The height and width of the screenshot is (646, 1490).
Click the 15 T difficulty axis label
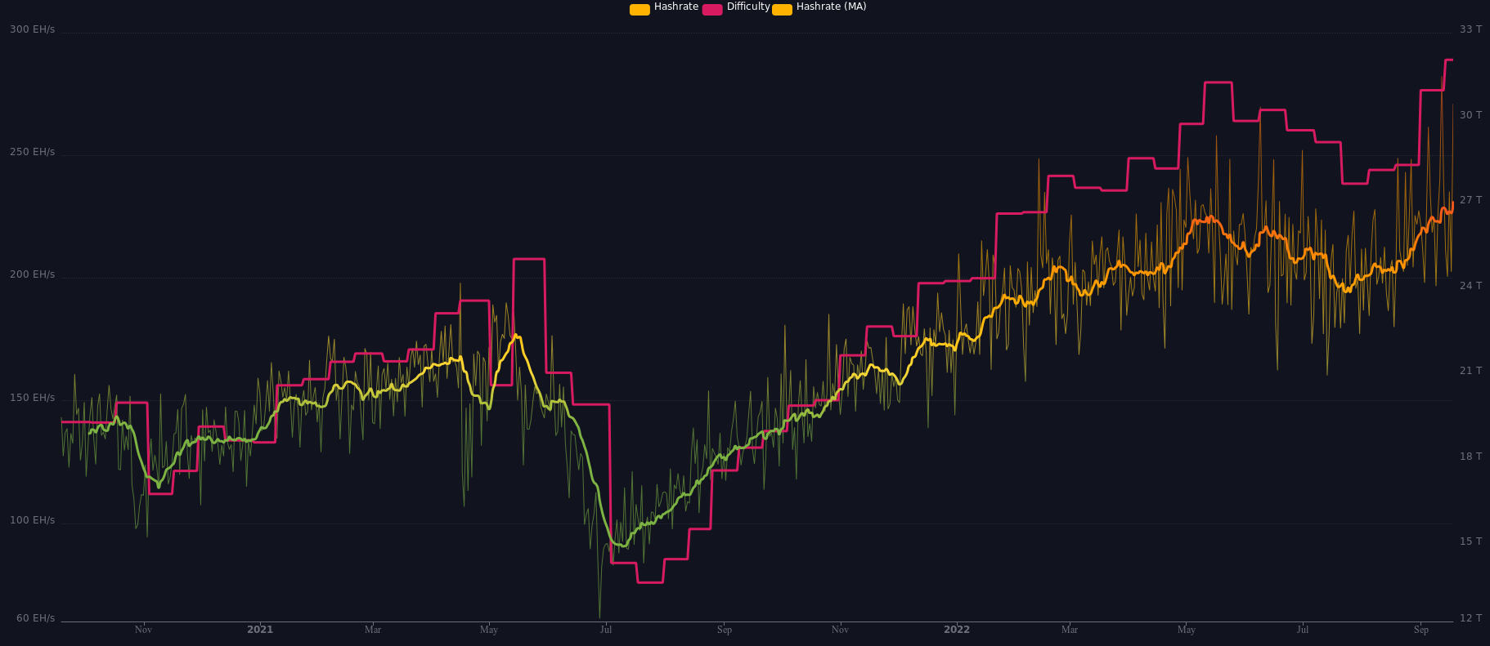(1470, 541)
